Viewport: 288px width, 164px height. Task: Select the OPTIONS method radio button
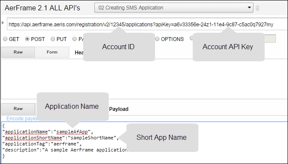click(x=157, y=39)
